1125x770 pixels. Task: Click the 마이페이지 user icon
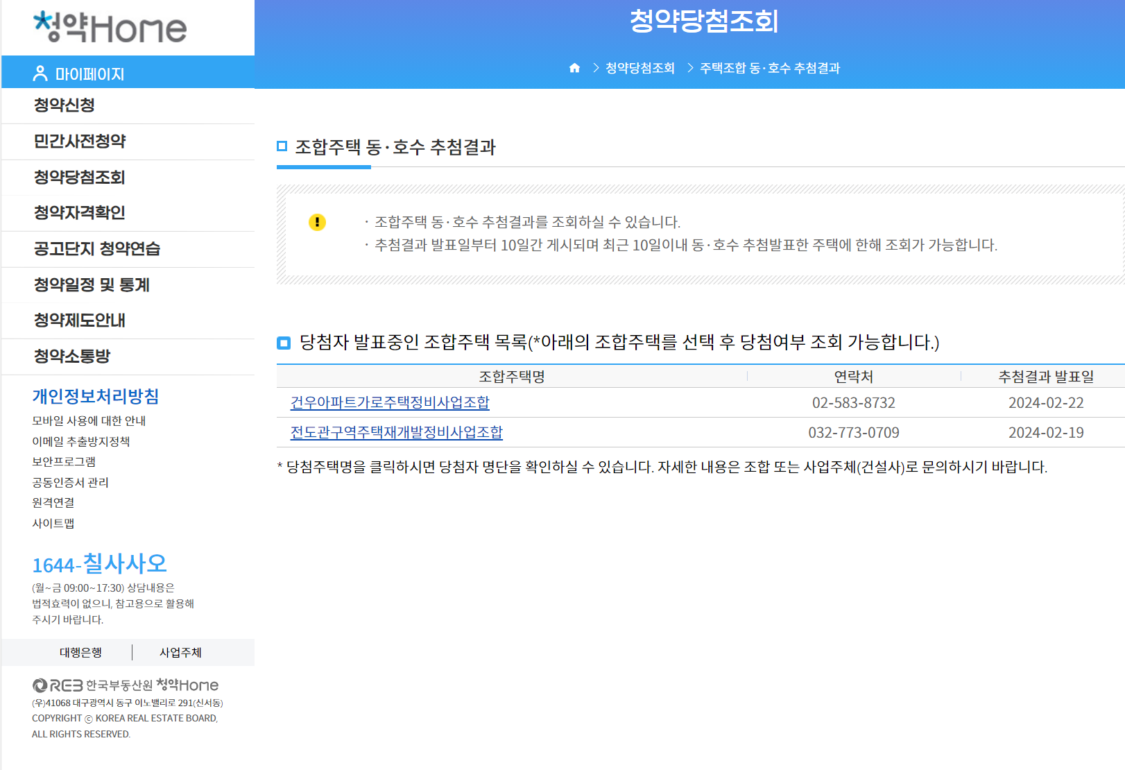coord(40,74)
